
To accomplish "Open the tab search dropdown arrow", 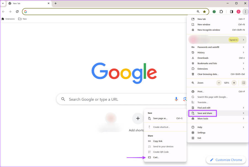I will [x=3, y=3].
